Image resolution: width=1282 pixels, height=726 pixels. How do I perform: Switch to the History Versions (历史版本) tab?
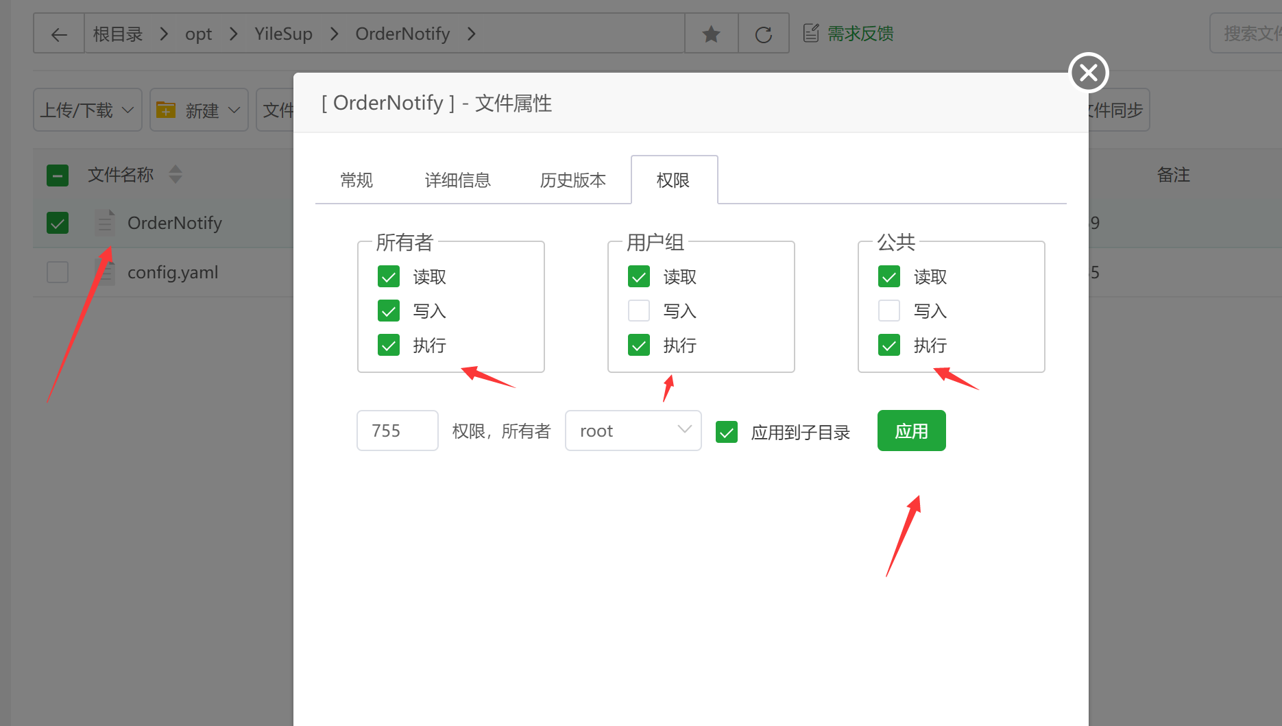[x=572, y=180]
